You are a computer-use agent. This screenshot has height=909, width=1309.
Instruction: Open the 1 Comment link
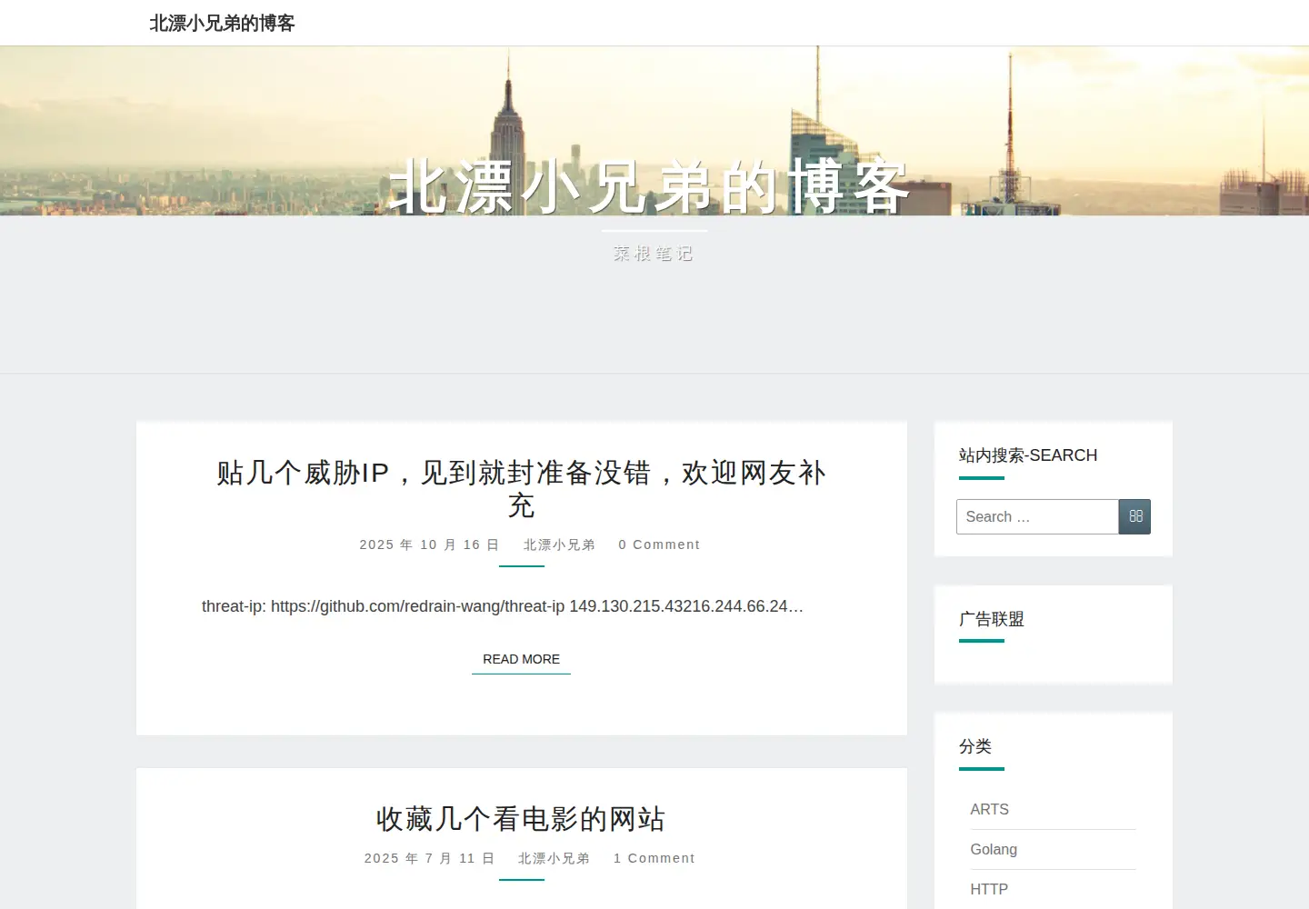(654, 858)
